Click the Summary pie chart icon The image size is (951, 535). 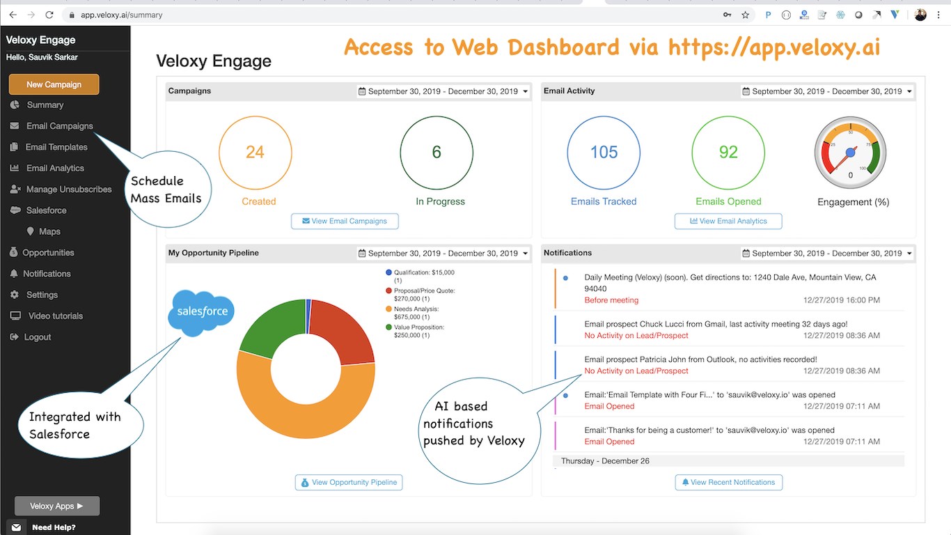[x=15, y=104]
